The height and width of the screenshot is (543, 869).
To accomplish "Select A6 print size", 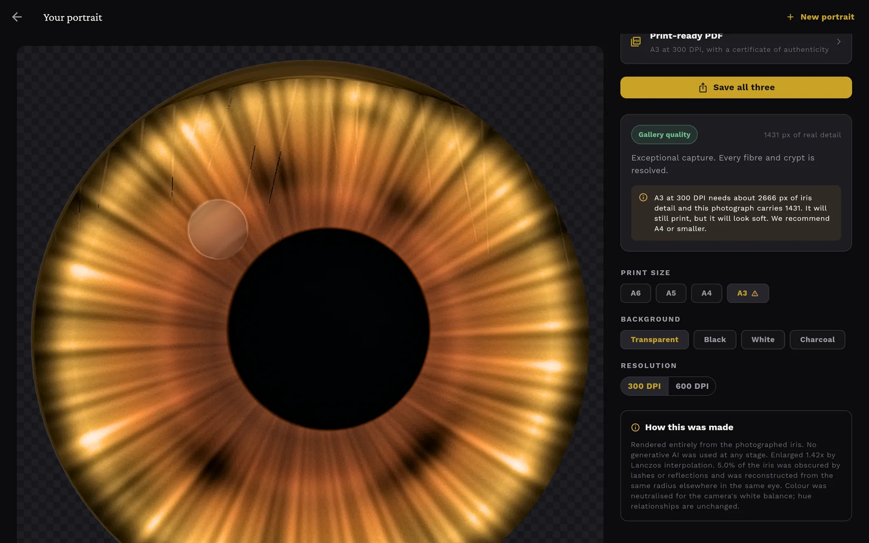I will point(635,293).
